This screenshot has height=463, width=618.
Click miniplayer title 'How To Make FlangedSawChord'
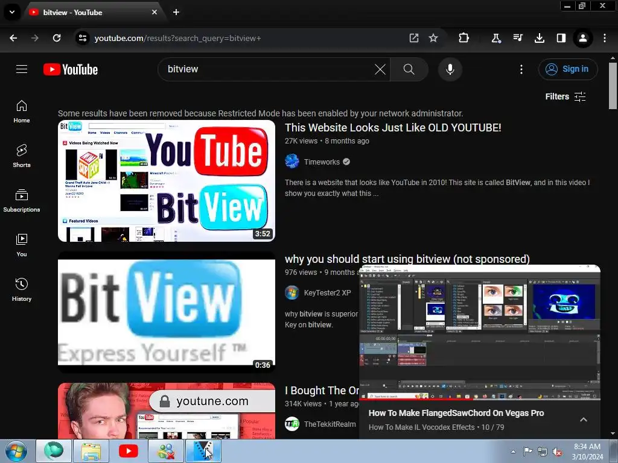click(x=456, y=413)
